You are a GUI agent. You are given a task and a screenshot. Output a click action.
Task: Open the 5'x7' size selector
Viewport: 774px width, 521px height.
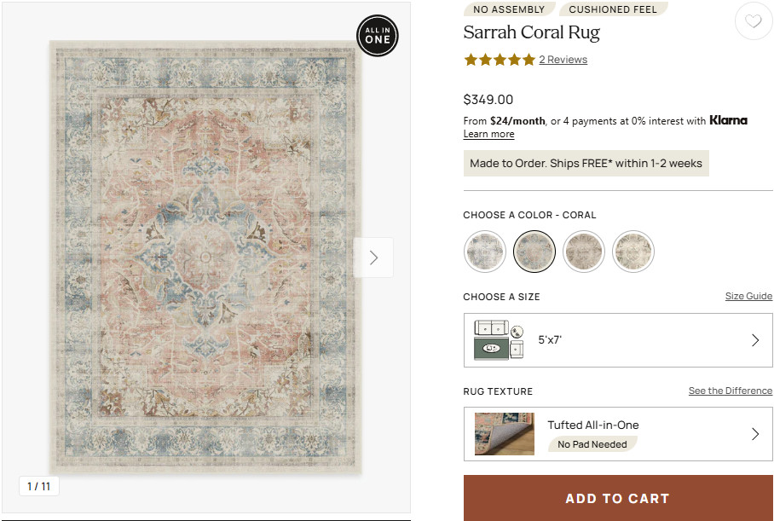point(618,340)
